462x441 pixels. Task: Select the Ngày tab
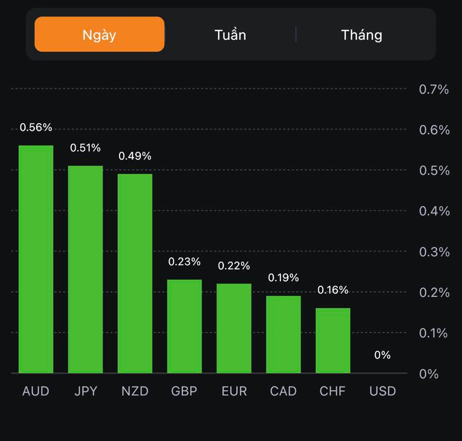point(99,35)
